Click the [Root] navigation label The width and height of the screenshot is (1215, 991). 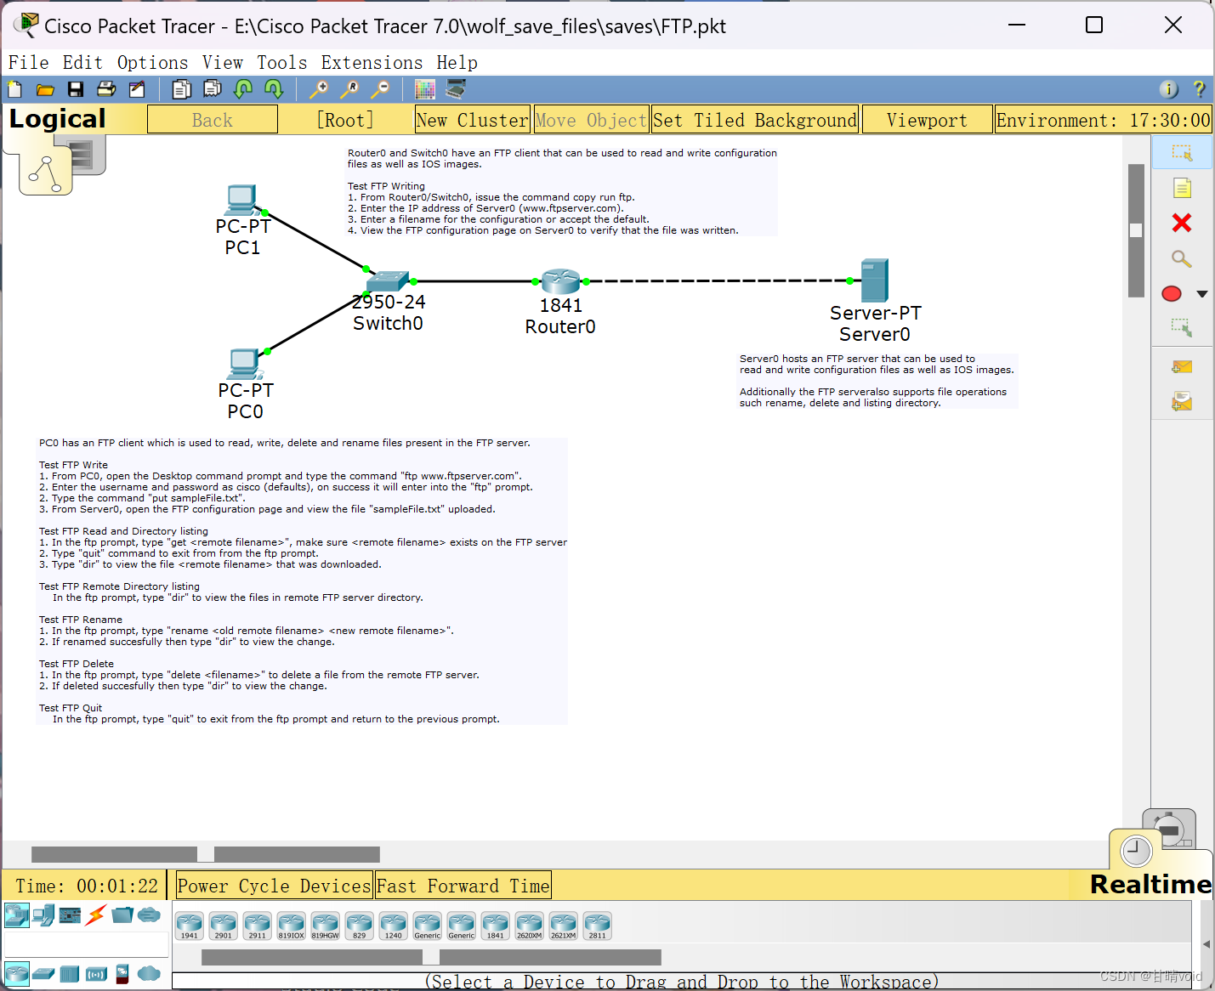[x=345, y=120]
